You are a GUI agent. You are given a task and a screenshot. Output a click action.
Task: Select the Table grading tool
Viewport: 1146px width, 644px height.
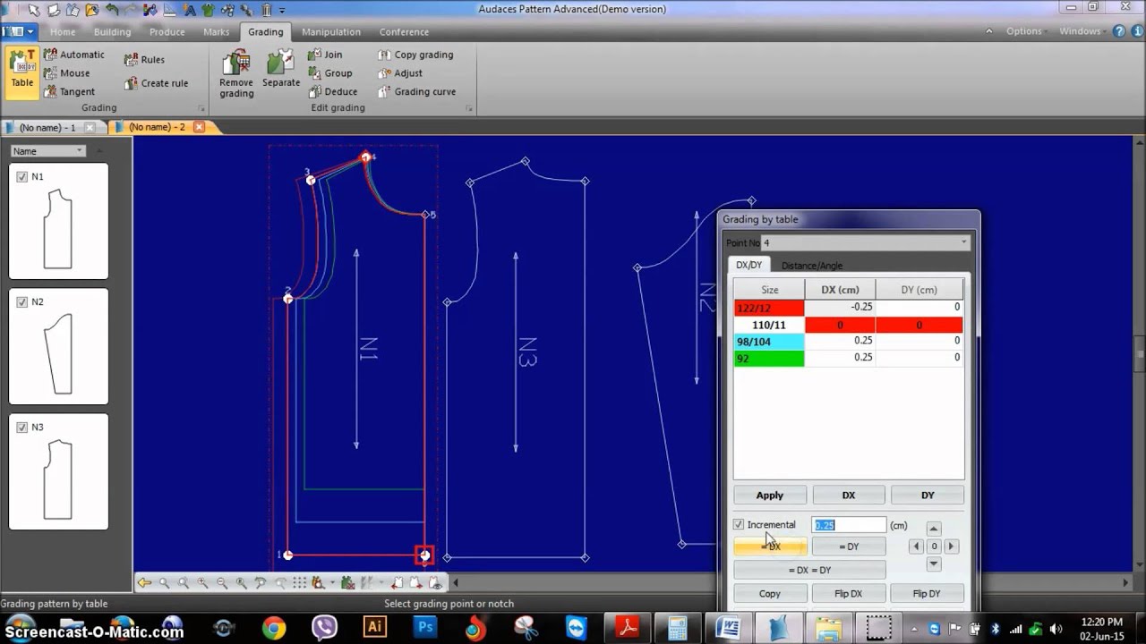(21, 72)
